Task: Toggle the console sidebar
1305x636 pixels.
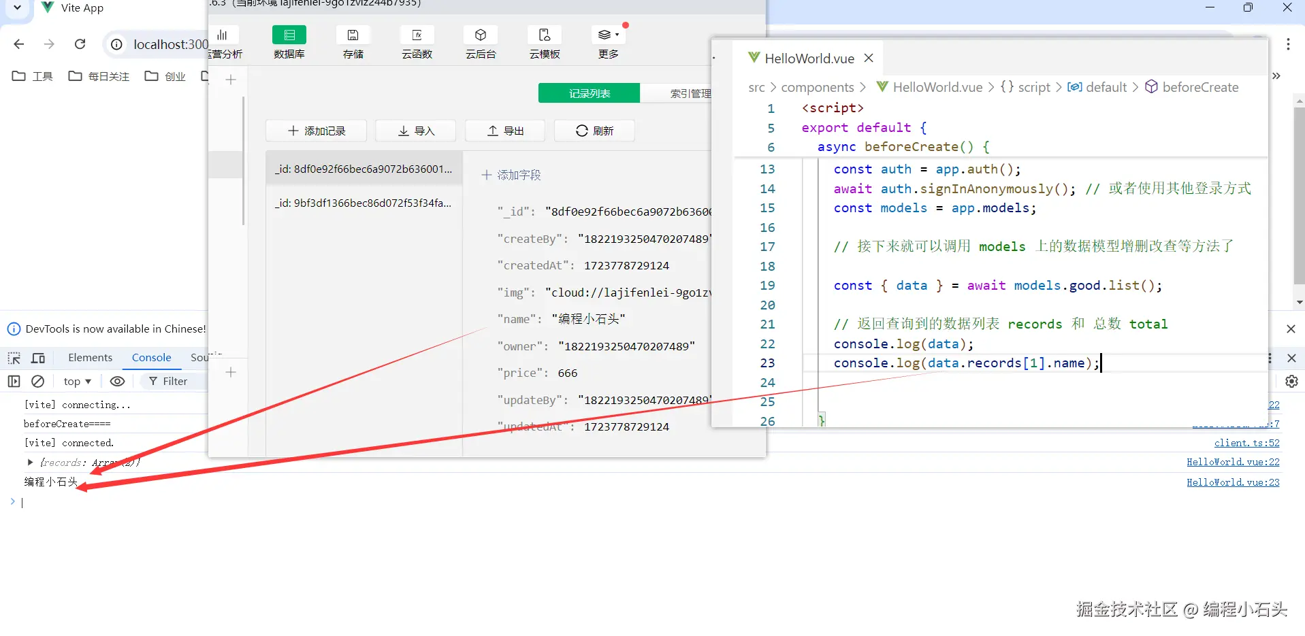Action: (14, 382)
